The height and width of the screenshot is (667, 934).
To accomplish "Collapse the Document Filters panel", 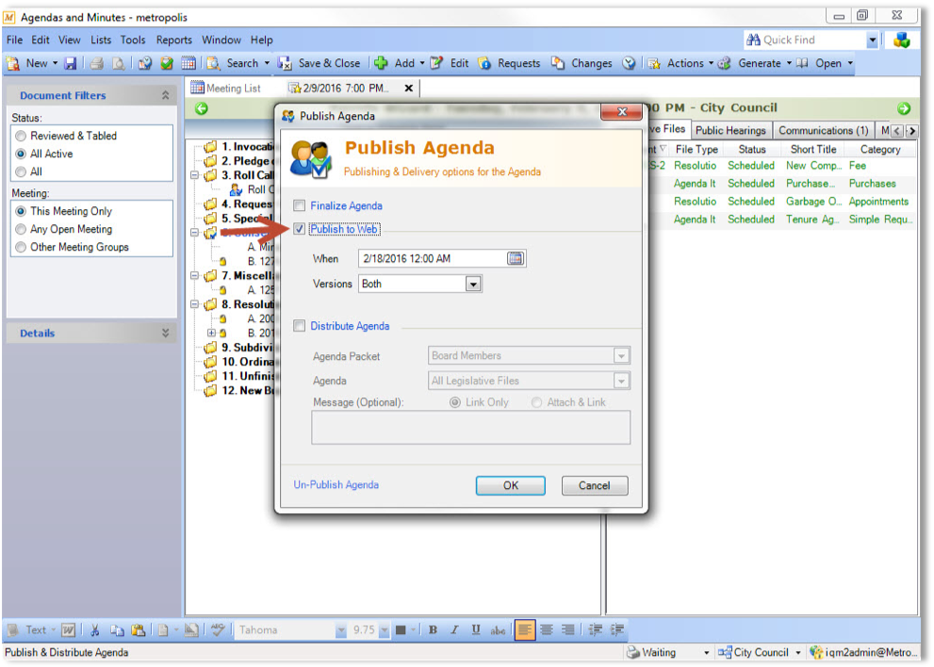I will (x=166, y=95).
